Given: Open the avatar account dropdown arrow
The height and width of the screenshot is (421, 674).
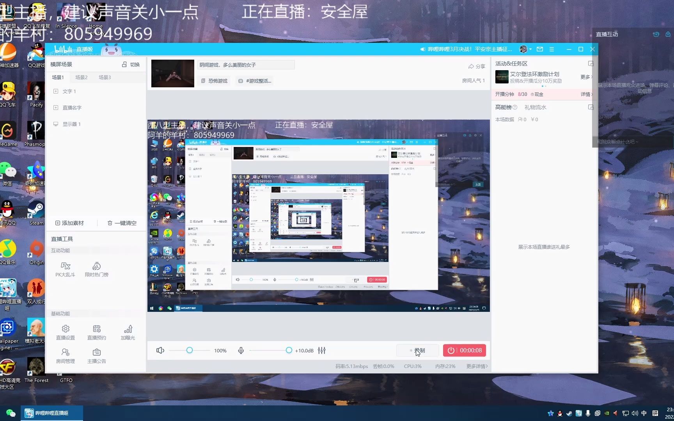Looking at the screenshot, I should (530, 49).
